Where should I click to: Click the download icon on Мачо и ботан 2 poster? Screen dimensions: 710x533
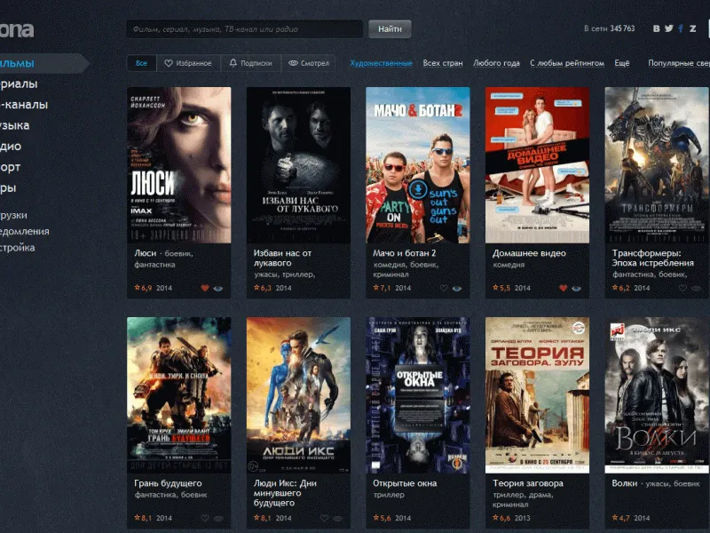point(417,193)
